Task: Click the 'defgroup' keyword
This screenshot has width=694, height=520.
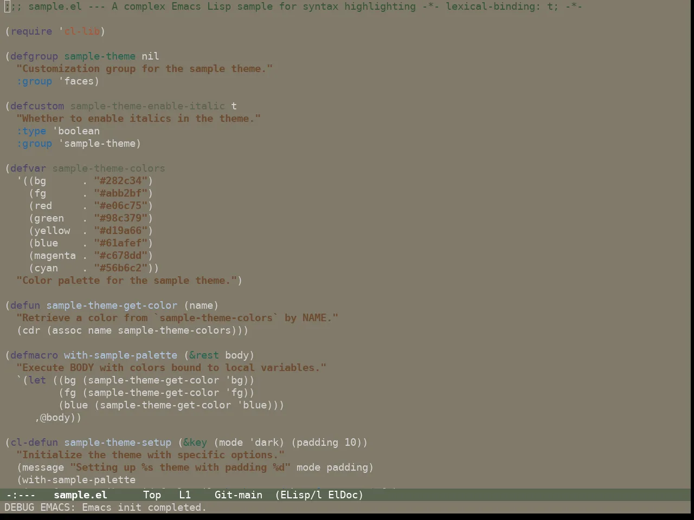Action: point(34,56)
